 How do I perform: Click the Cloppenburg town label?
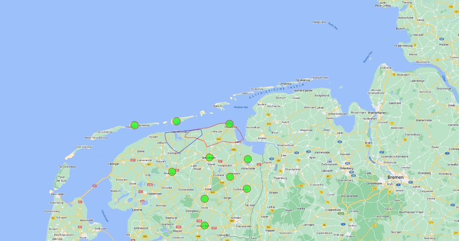(x=332, y=210)
